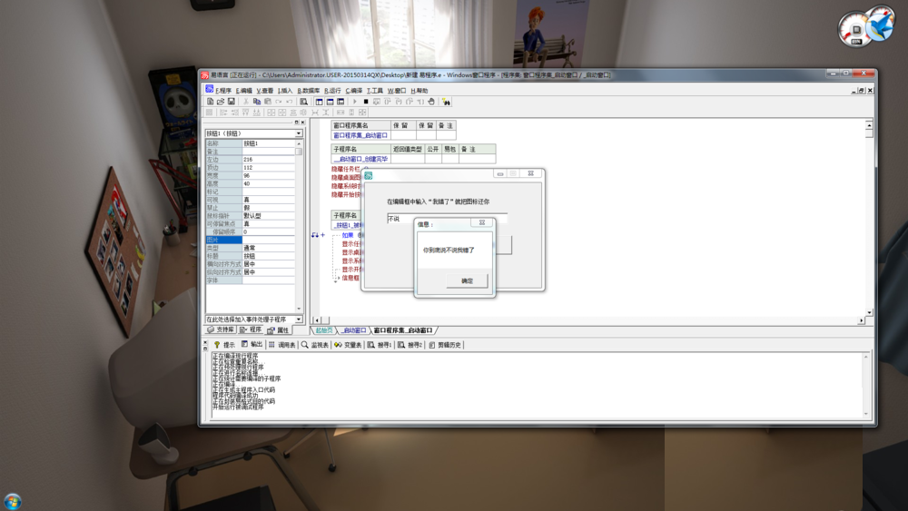This screenshot has width=908, height=511.
Task: Click the Open file toolbar icon
Action: tap(221, 102)
